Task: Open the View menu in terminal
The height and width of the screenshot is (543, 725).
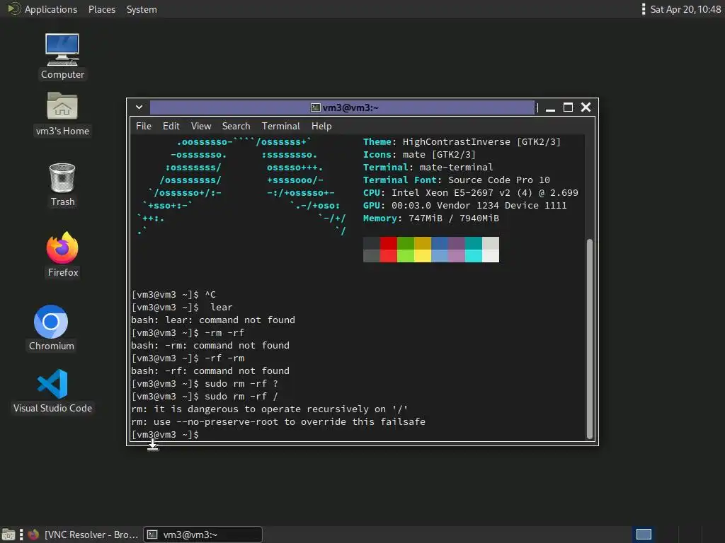Action: click(200, 126)
